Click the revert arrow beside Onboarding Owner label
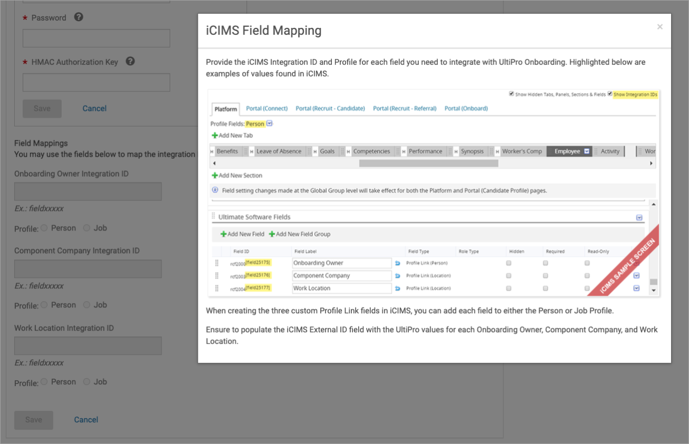Screen dimensions: 689x444 [398, 263]
